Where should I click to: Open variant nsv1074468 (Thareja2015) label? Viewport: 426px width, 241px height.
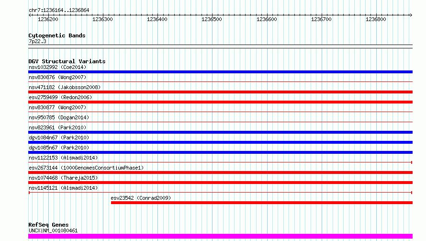63,178
